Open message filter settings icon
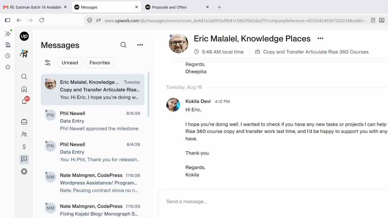The image size is (388, 218). (48, 63)
